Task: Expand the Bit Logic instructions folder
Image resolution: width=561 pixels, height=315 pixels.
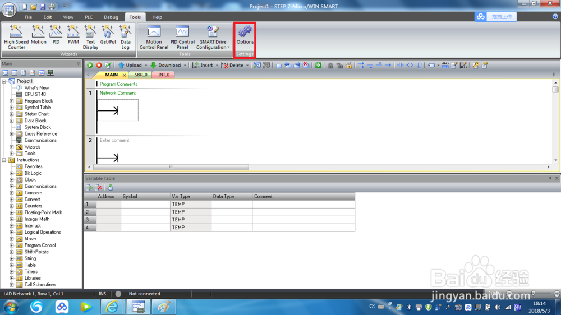Action: tap(11, 173)
